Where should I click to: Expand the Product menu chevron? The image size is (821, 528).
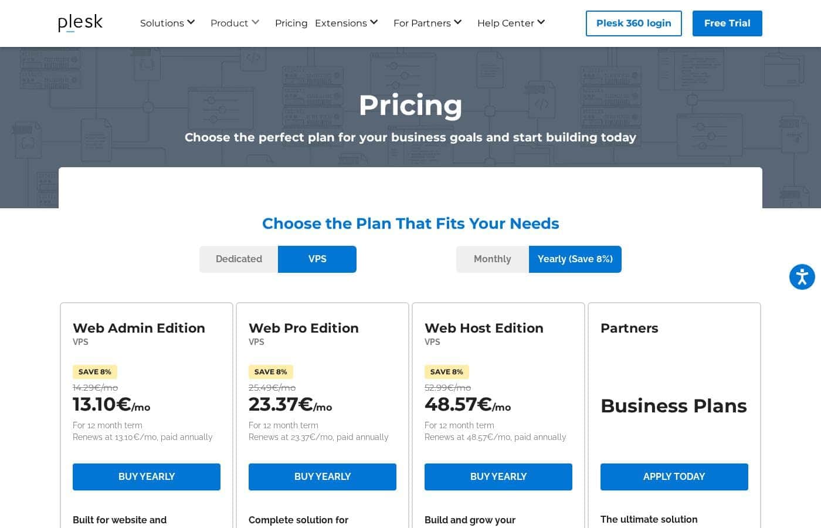click(255, 22)
